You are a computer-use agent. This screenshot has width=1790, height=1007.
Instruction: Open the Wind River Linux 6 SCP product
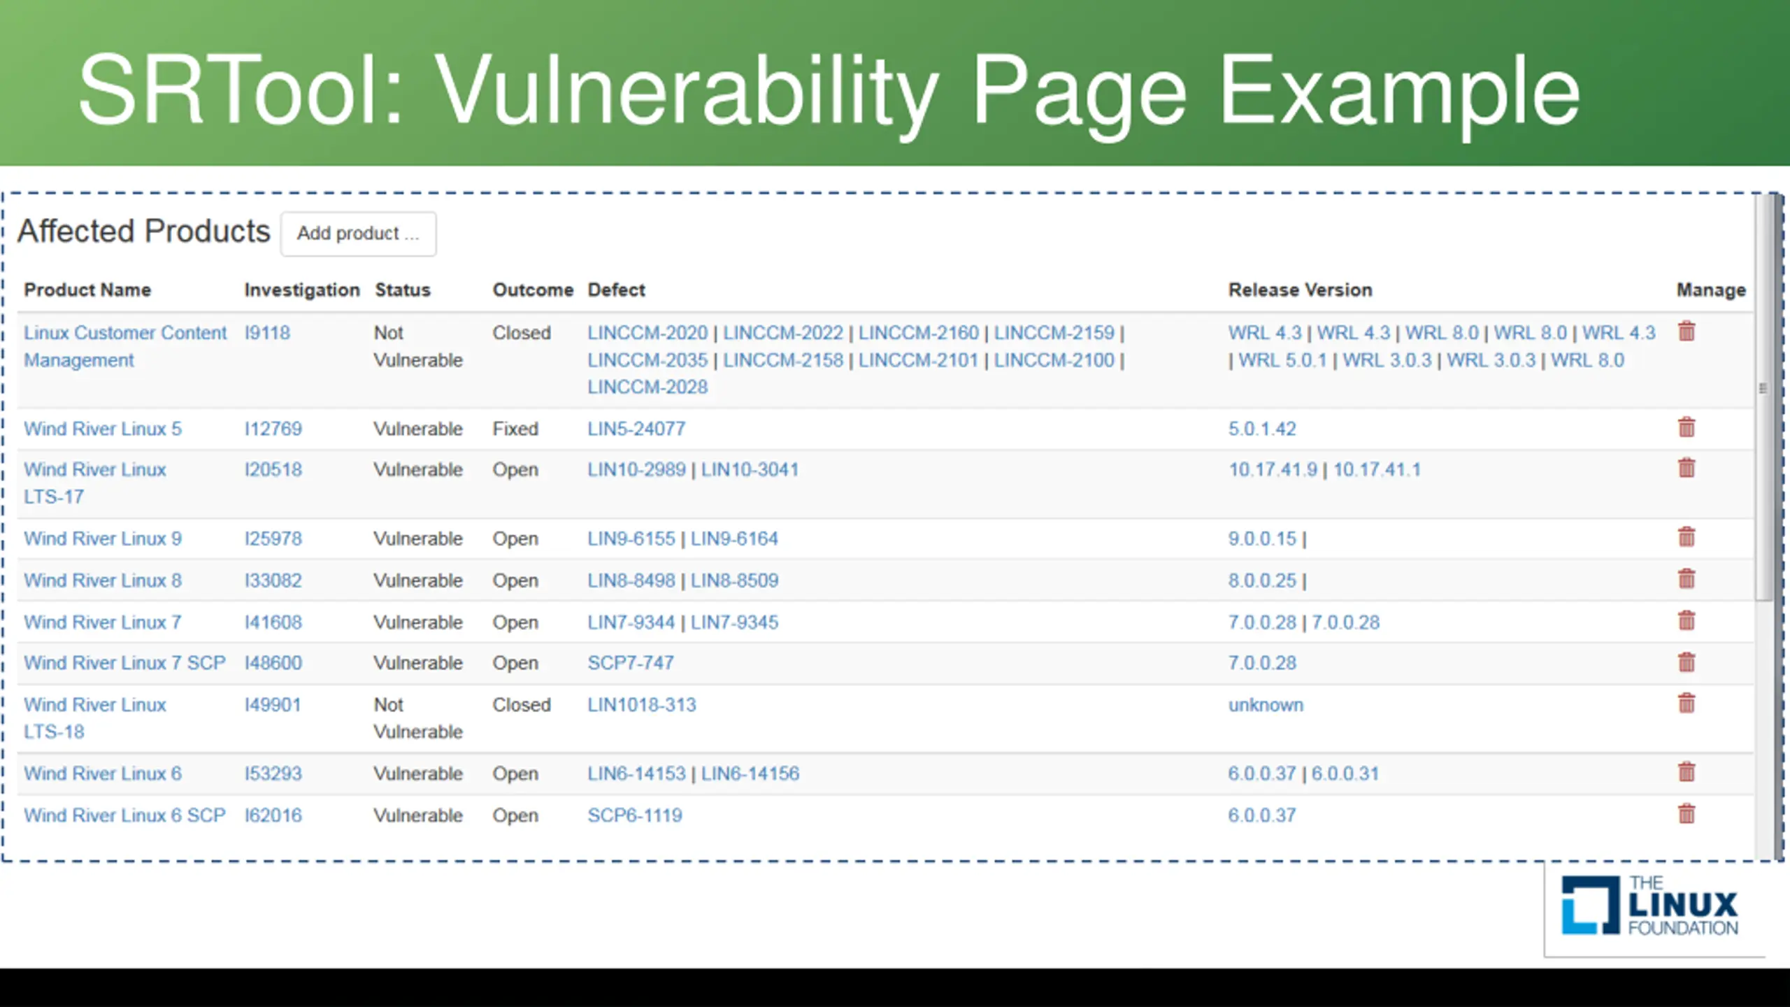(124, 815)
